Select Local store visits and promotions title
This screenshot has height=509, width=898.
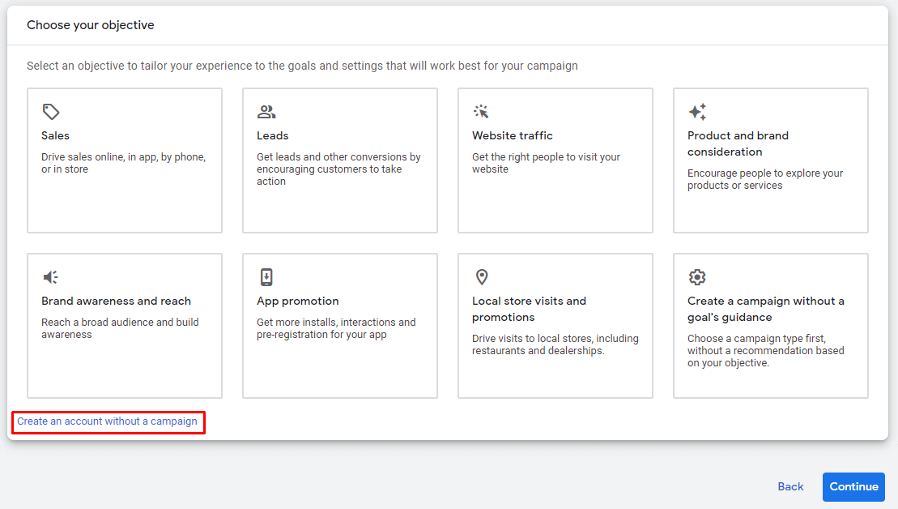530,309
